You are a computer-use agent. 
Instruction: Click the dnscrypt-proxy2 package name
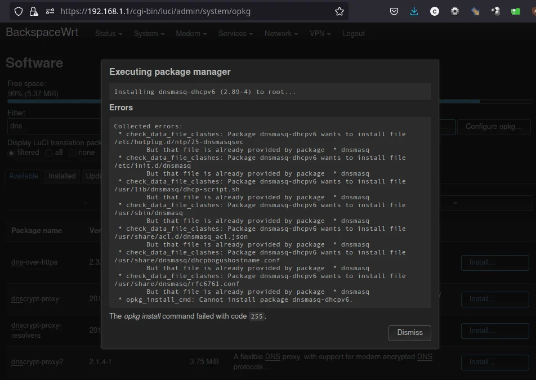coord(37,361)
